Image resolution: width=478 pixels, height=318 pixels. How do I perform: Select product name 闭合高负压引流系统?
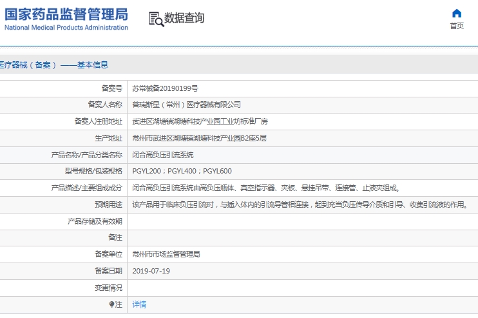point(163,155)
